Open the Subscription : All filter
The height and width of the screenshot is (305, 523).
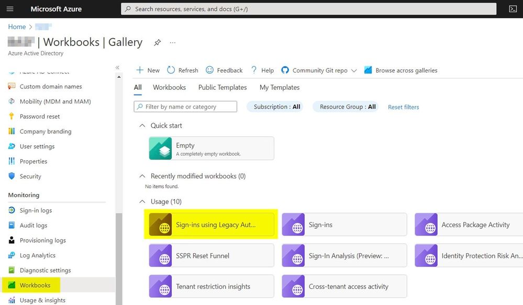274,107
